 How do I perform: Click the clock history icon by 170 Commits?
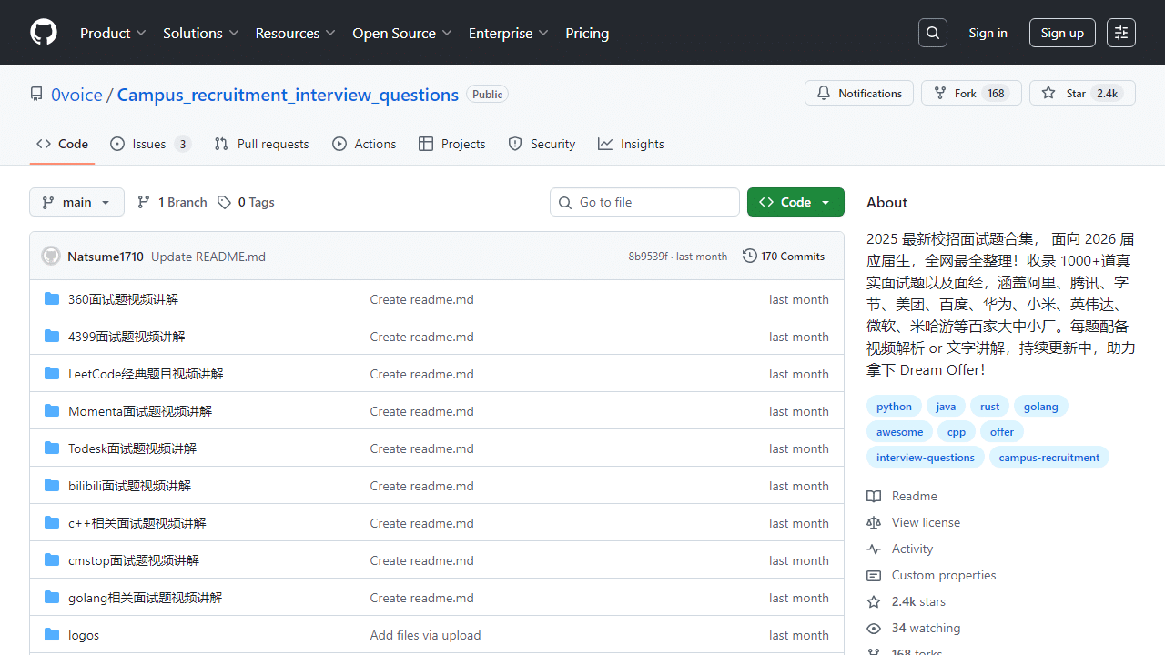tap(750, 257)
